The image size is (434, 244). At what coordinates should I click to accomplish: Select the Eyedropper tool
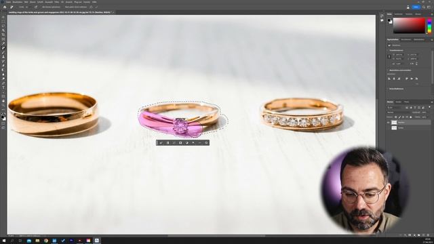click(x=3, y=43)
